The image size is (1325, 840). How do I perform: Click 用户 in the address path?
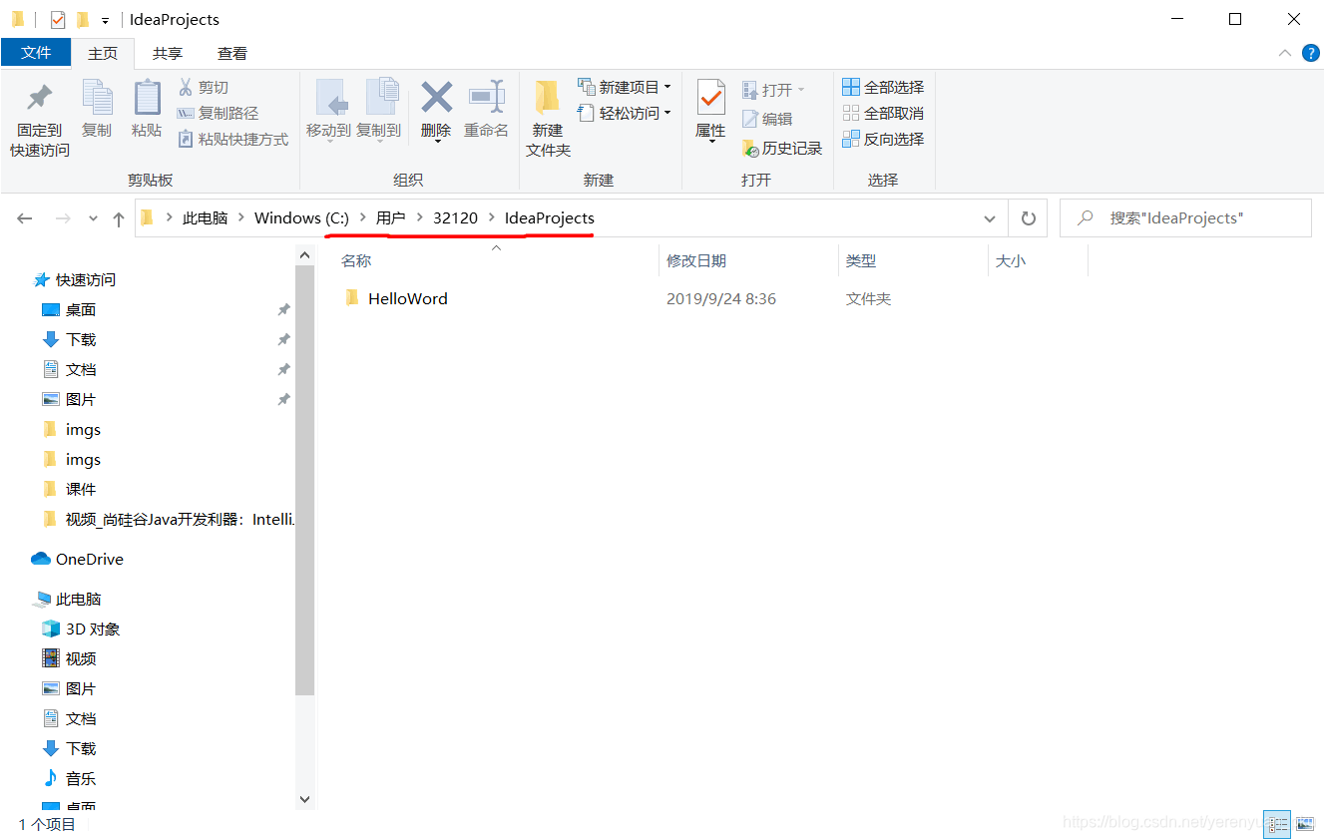click(x=391, y=217)
